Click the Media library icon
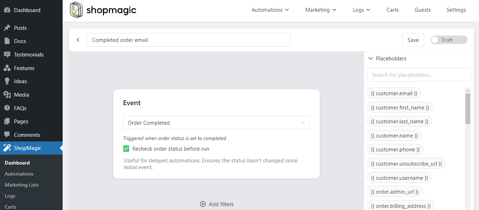This screenshot has width=479, height=210. [x=7, y=95]
